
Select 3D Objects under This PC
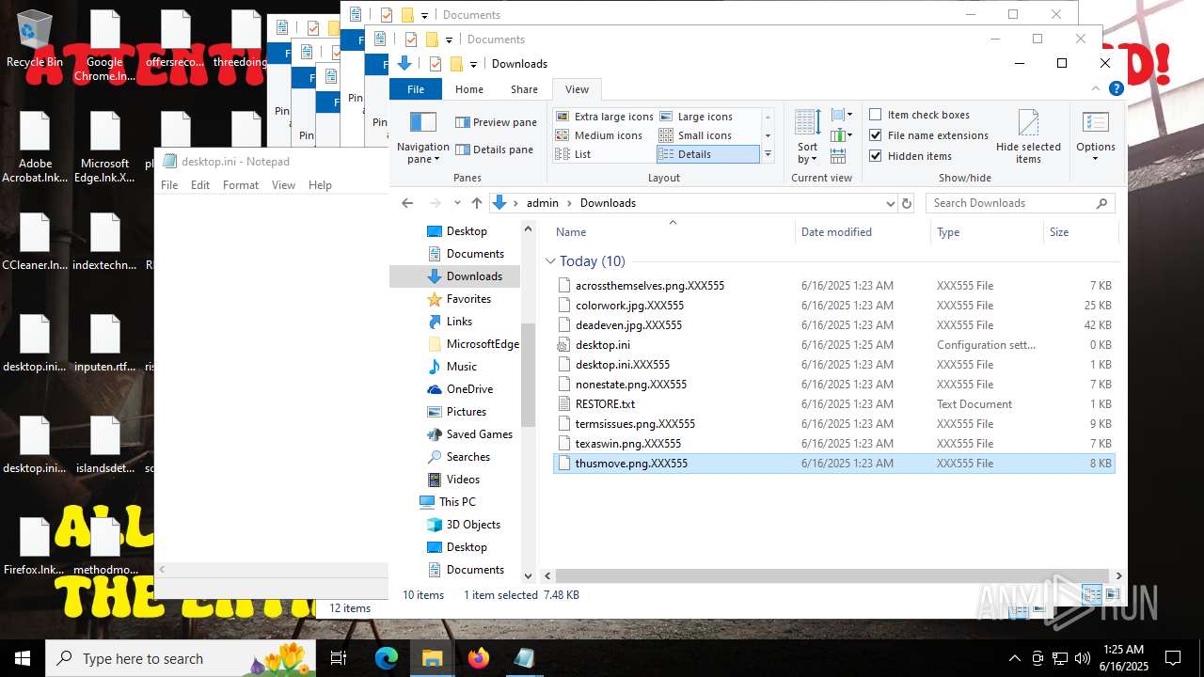[473, 525]
